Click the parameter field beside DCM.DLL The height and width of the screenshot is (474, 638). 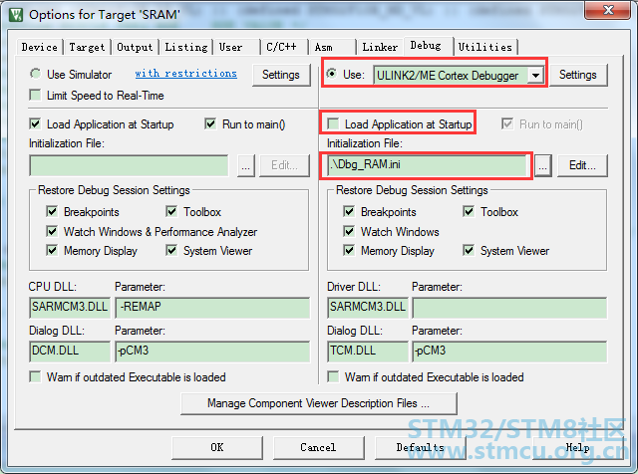[212, 352]
